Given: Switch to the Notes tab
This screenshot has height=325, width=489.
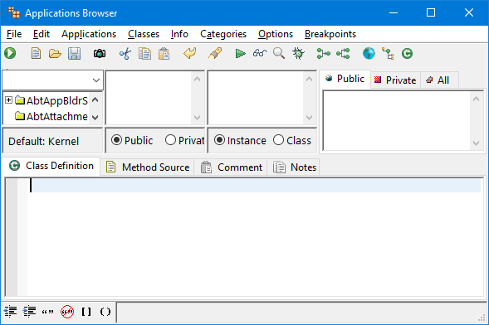Looking at the screenshot, I should pyautogui.click(x=294, y=167).
